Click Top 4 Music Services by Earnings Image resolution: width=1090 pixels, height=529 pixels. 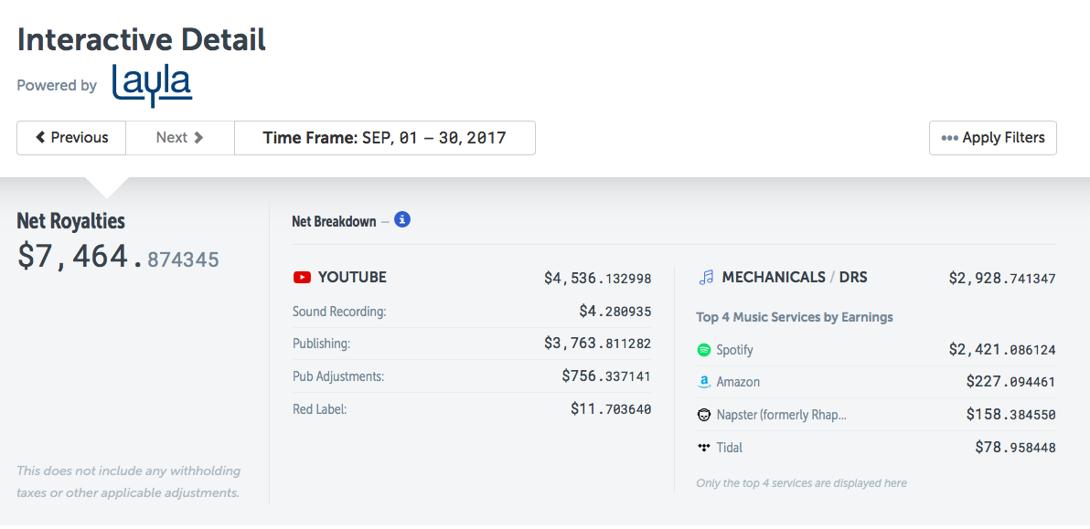tap(795, 317)
